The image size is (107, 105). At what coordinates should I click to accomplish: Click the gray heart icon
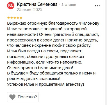(x=12, y=97)
